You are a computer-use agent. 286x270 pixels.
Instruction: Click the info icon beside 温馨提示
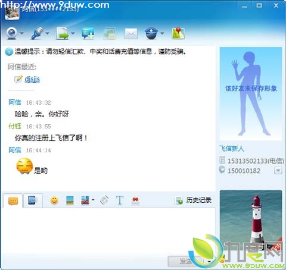pyautogui.click(x=9, y=52)
